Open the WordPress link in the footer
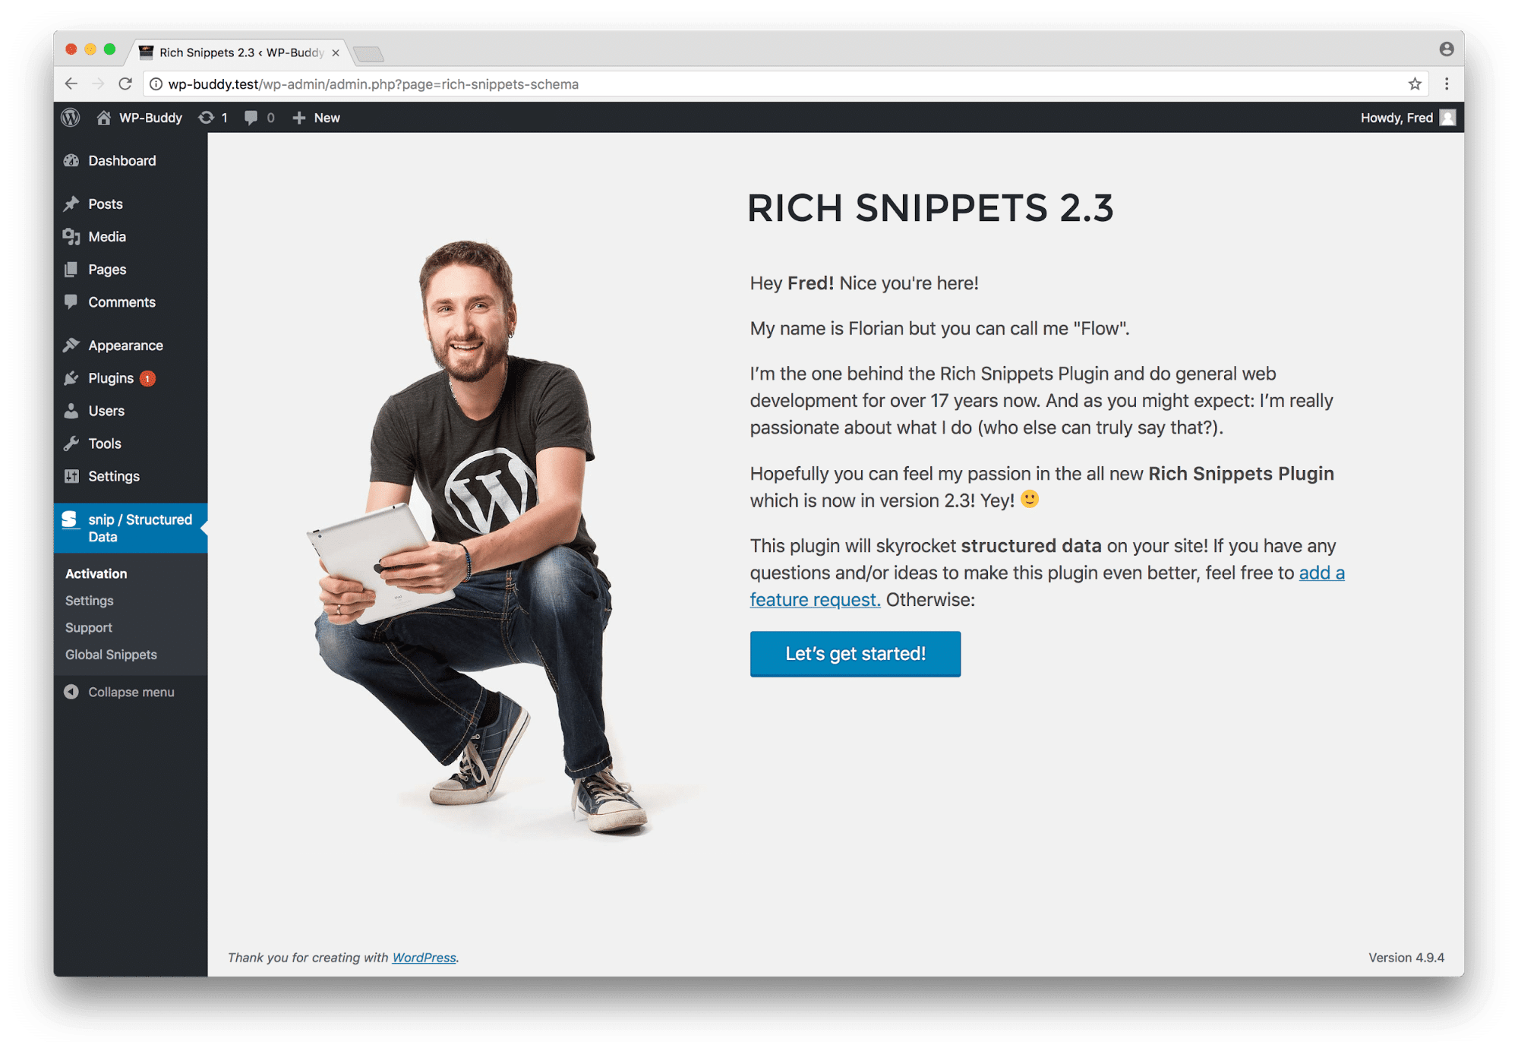This screenshot has width=1518, height=1054. tap(424, 958)
